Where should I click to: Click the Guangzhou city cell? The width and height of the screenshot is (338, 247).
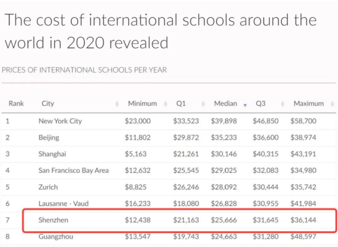coord(55,236)
